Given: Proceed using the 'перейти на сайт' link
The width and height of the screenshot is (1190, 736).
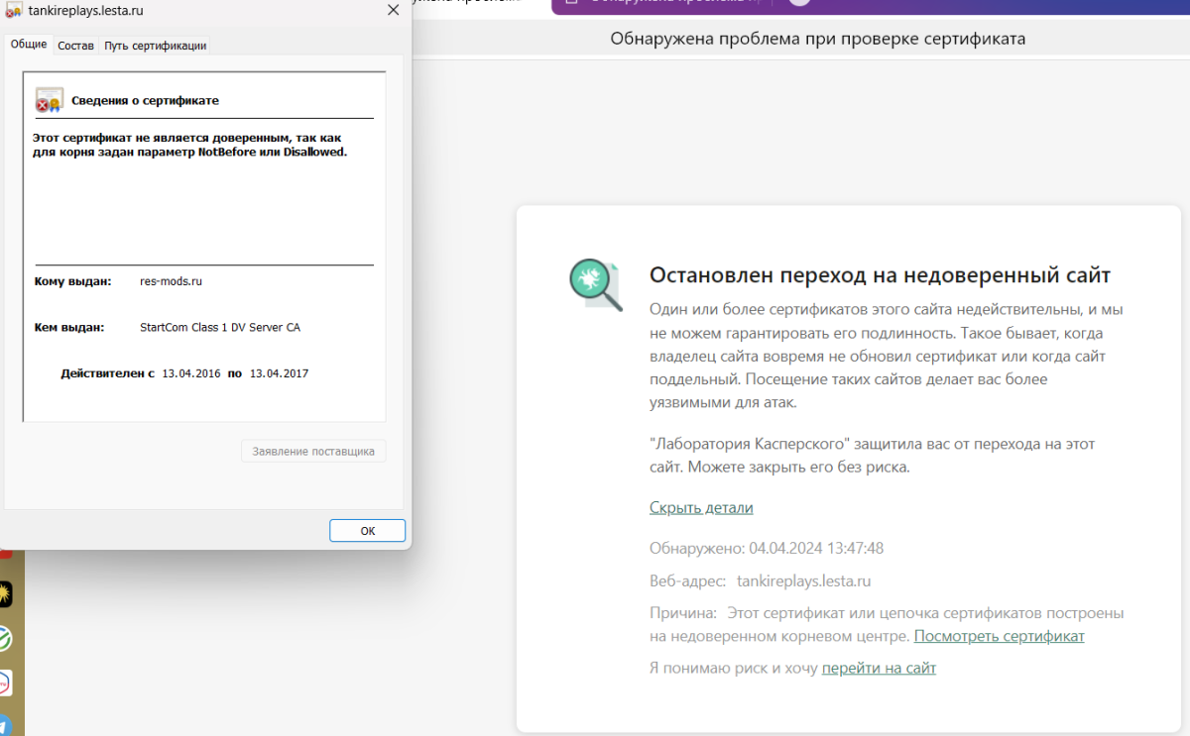Looking at the screenshot, I should point(879,668).
